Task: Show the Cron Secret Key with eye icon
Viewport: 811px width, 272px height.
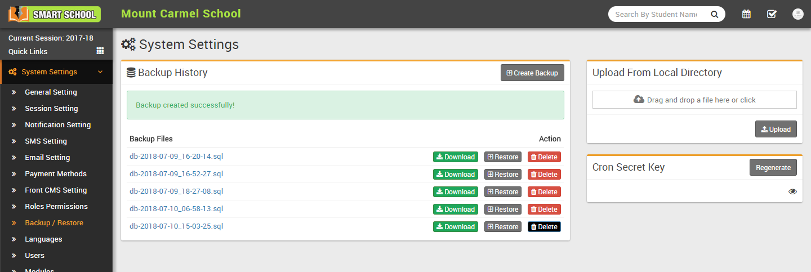Action: 792,191
